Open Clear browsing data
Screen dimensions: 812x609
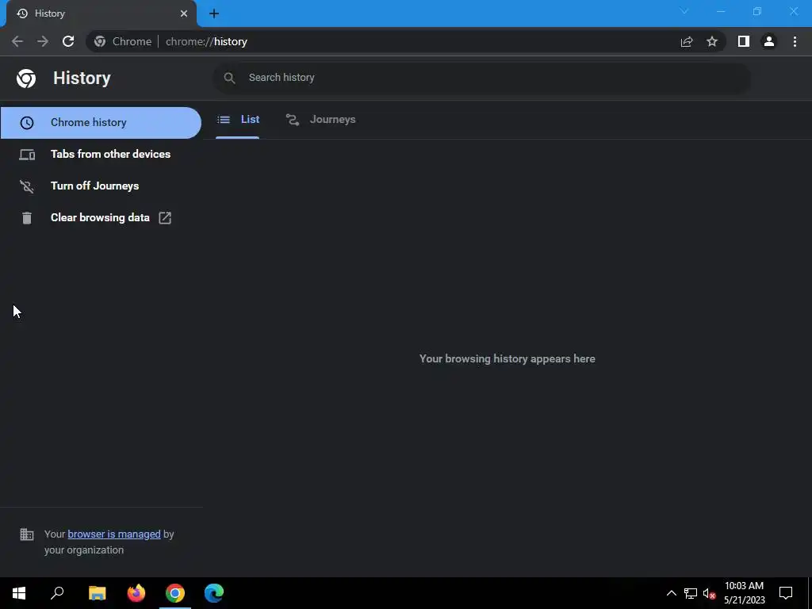[x=101, y=218]
